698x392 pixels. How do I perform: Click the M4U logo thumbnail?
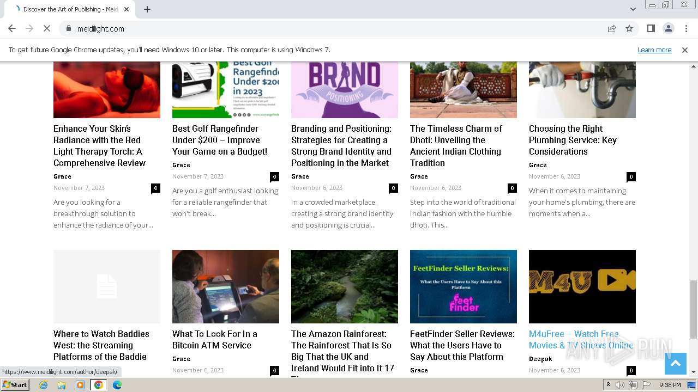[582, 286]
